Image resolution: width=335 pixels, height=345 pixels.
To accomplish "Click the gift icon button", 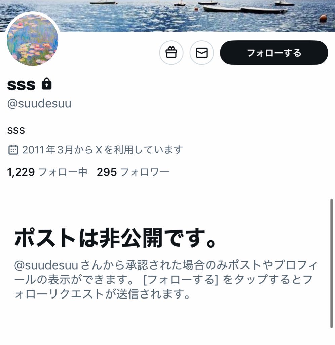I will [171, 53].
